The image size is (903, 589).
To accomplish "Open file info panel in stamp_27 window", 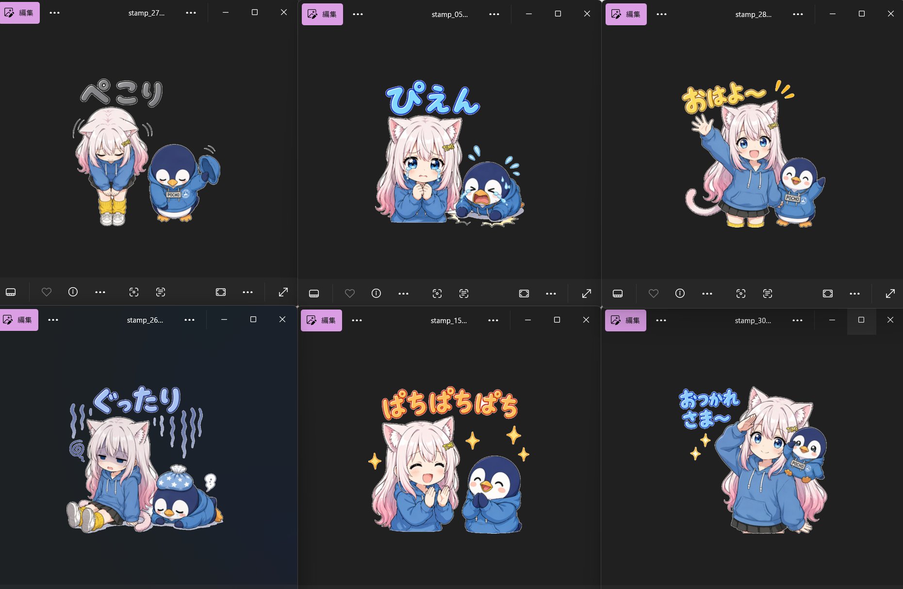I will [73, 292].
